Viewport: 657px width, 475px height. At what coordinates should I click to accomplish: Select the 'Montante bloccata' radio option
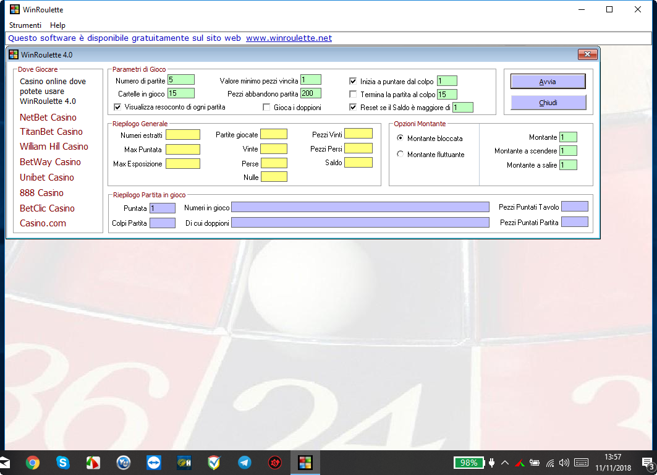(401, 138)
